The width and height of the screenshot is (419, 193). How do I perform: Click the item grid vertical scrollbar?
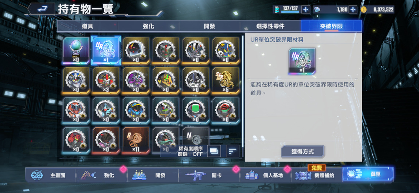point(243,91)
